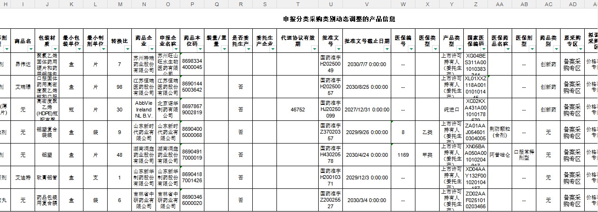This screenshot has height=212, width=598.
Task: Open the 包装材质 filter arrow
Action: click(x=55, y=49)
